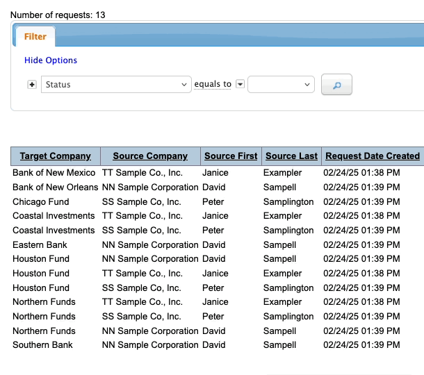
Task: Click Exampler in the Bank of New Mexico row
Action: 282,173
